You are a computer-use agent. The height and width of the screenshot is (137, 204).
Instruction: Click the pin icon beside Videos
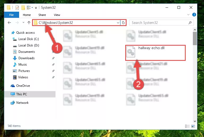click(53, 77)
